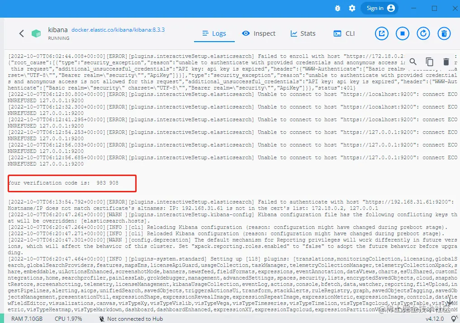Viewport: 460px width, 323px height.
Task: Click the 06:13:54.792 failed to authenticate log line
Action: [x=232, y=205]
